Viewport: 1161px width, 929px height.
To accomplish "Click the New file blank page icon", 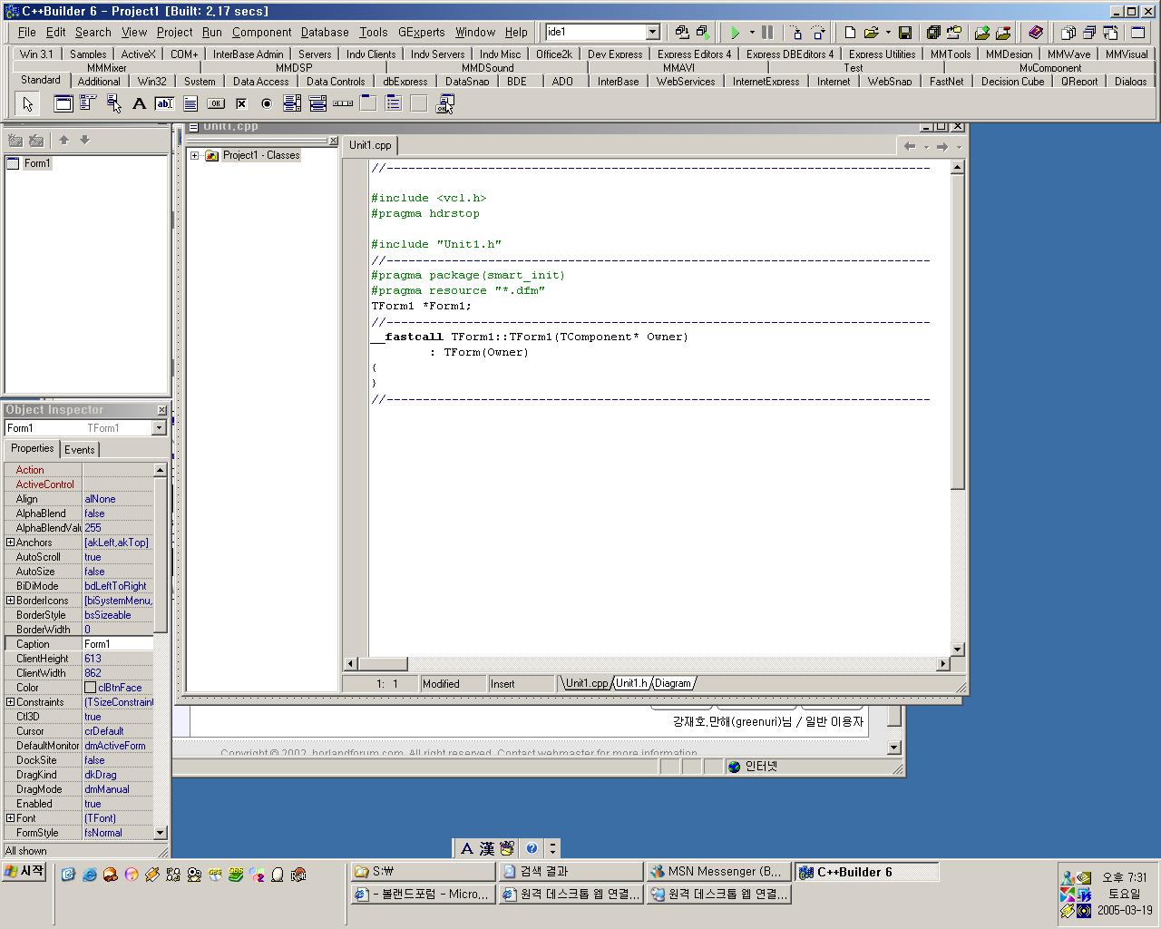I will (850, 33).
